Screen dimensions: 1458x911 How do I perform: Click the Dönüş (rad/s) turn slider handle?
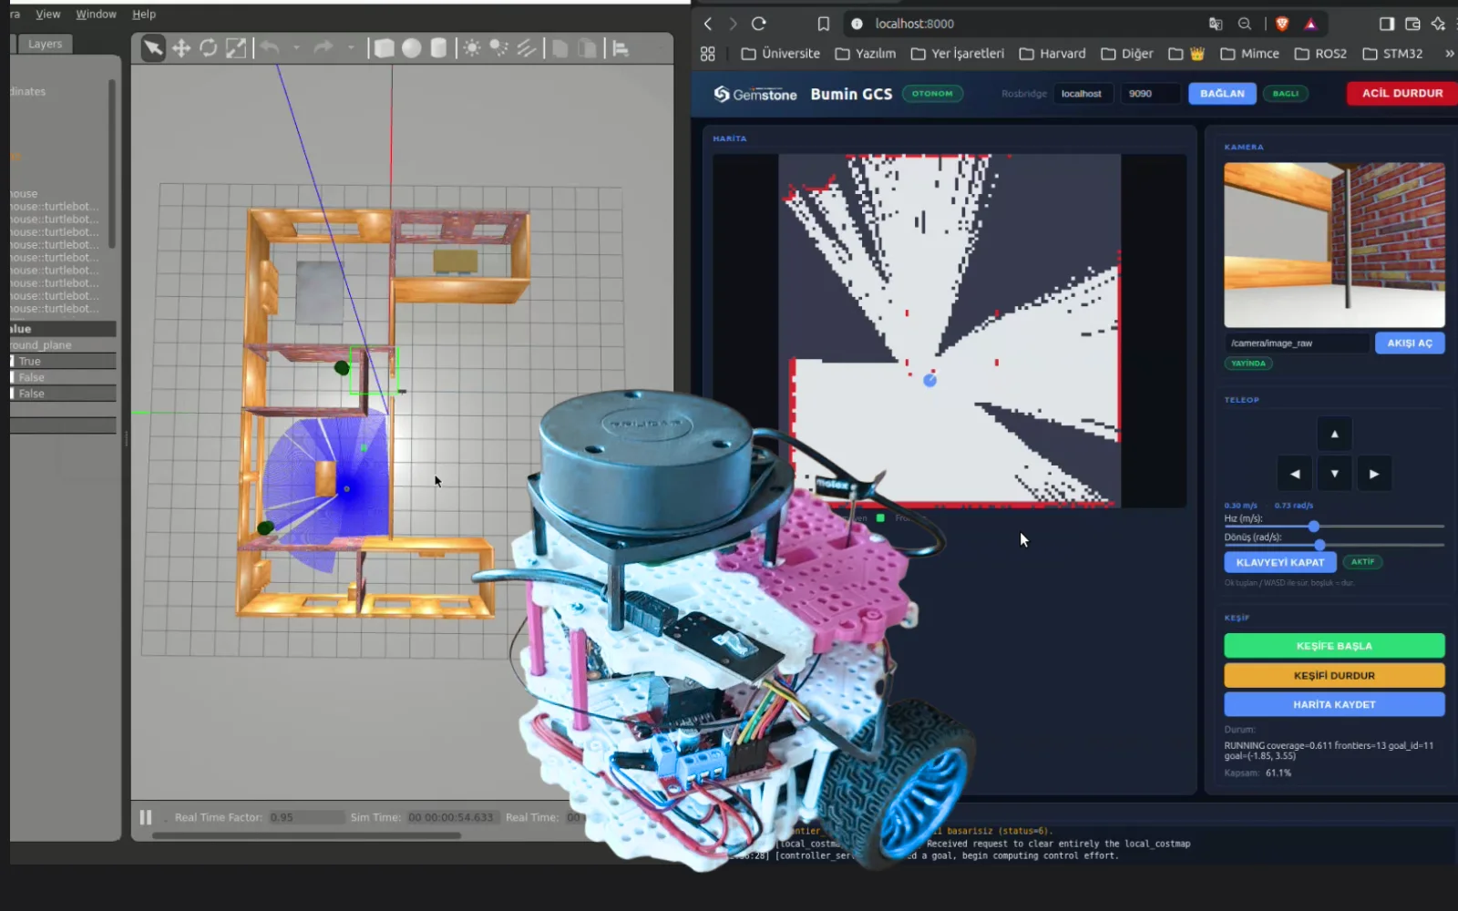pos(1319,545)
